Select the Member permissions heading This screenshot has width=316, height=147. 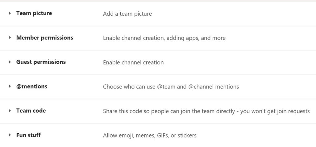click(45, 38)
